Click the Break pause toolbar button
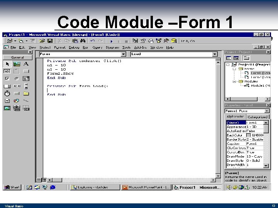The height and width of the screenshot is (208, 278). pos(119,41)
